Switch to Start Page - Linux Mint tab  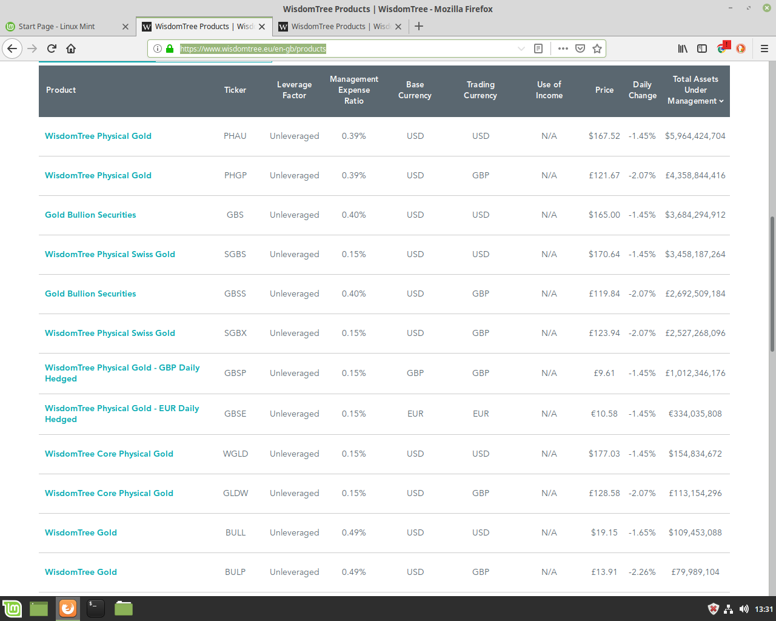pos(67,26)
